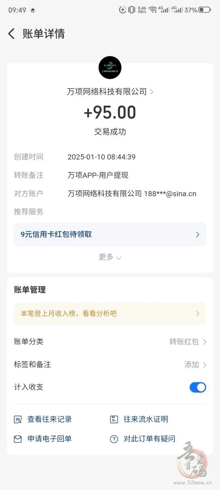Click the 申请电子回单 envelope icon
This screenshot has height=490, width=220.
tap(18, 439)
